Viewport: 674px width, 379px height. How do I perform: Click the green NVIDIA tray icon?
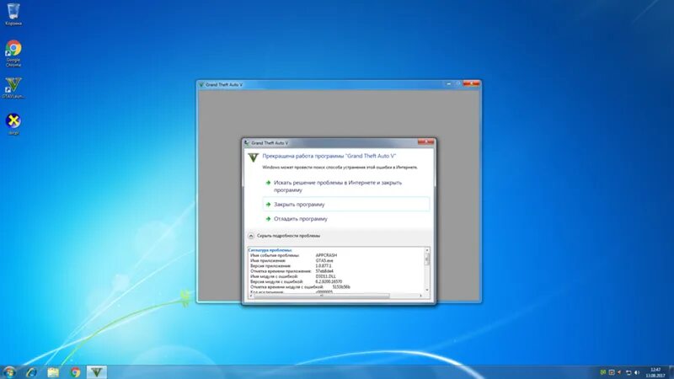pos(603,372)
